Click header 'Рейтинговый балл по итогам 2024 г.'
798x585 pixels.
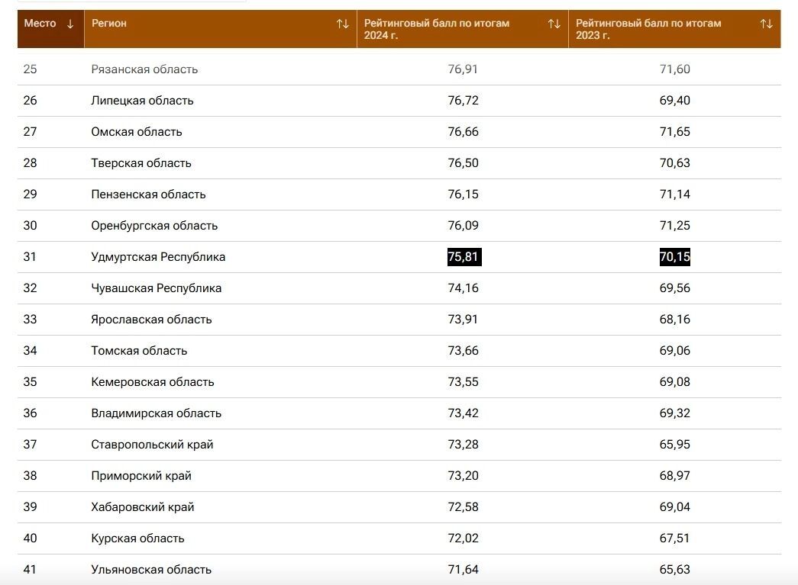(437, 29)
